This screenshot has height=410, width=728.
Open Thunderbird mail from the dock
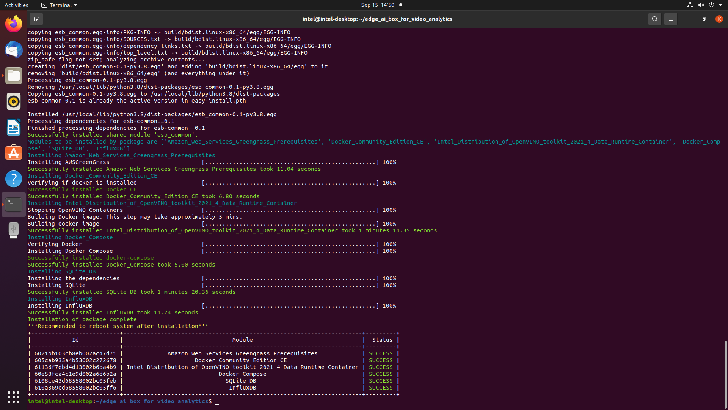[x=14, y=50]
